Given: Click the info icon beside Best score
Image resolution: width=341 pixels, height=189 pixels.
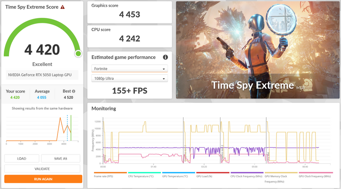Looking at the screenshot, I should tap(74, 91).
